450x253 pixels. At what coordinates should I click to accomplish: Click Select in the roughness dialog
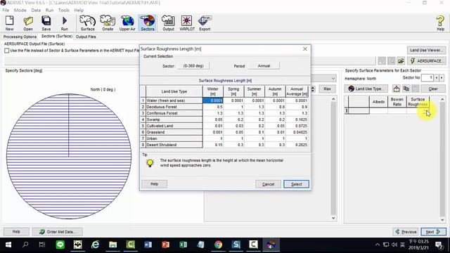[x=296, y=184]
